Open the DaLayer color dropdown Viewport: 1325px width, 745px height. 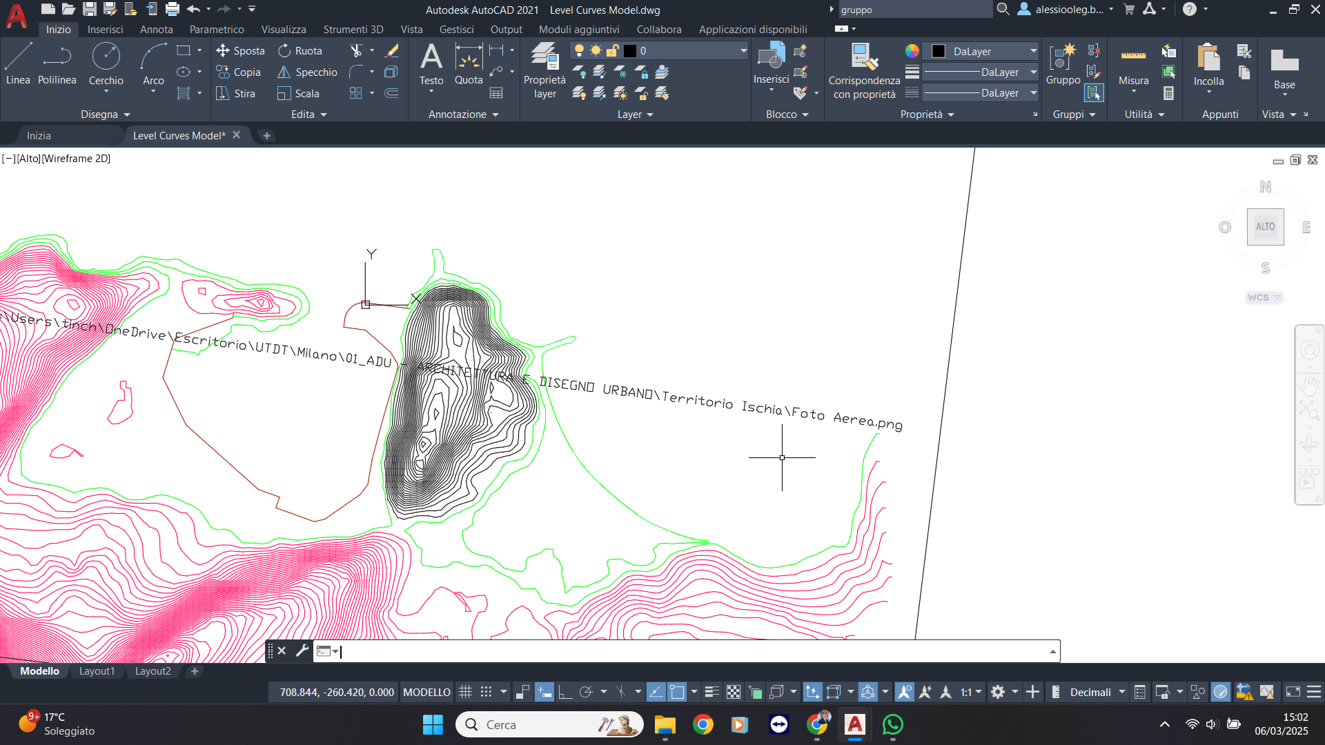coord(1033,51)
